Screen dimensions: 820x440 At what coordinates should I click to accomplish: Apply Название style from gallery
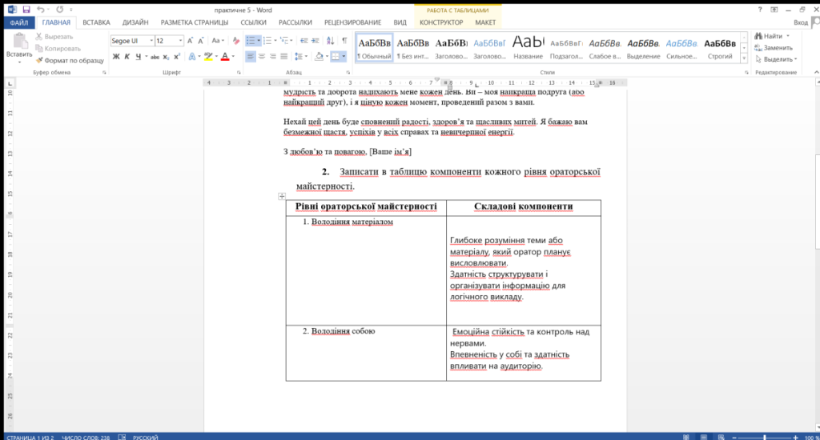pyautogui.click(x=528, y=47)
